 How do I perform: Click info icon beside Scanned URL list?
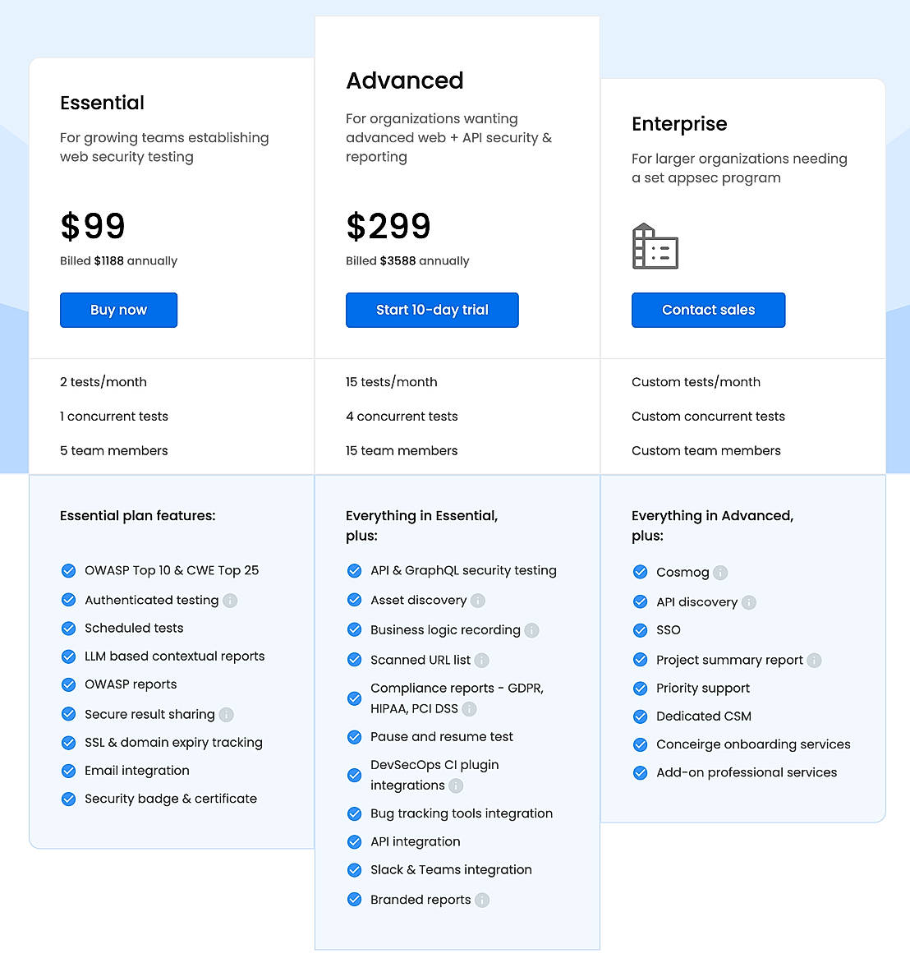point(482,661)
